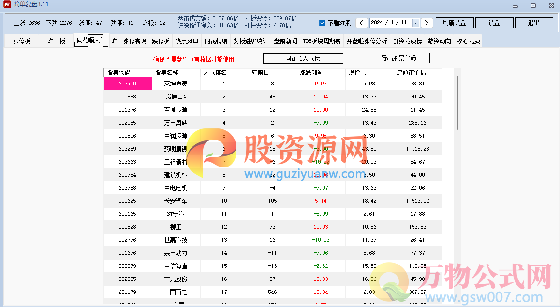Viewport: 560px width, 307px height.
Task: Select stock code 000506
Action: (x=128, y=136)
